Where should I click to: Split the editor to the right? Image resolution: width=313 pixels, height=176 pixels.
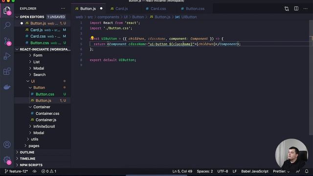(296, 9)
